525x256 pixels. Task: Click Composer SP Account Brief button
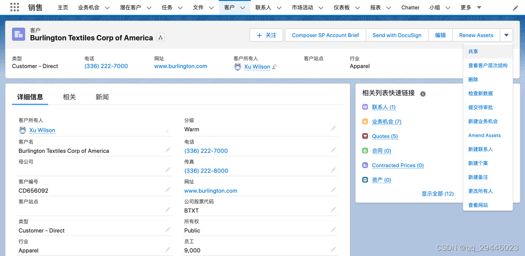pyautogui.click(x=326, y=35)
